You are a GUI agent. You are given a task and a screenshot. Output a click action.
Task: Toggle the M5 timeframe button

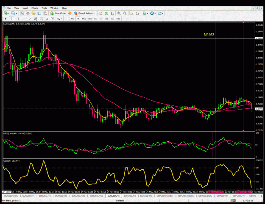[x=78, y=19]
